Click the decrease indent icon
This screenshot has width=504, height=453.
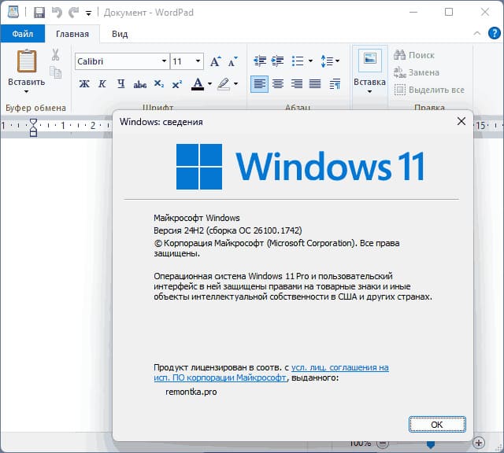pos(260,61)
